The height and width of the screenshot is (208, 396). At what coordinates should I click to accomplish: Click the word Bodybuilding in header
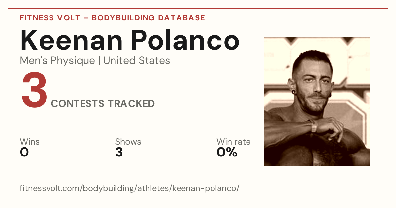pyautogui.click(x=123, y=18)
